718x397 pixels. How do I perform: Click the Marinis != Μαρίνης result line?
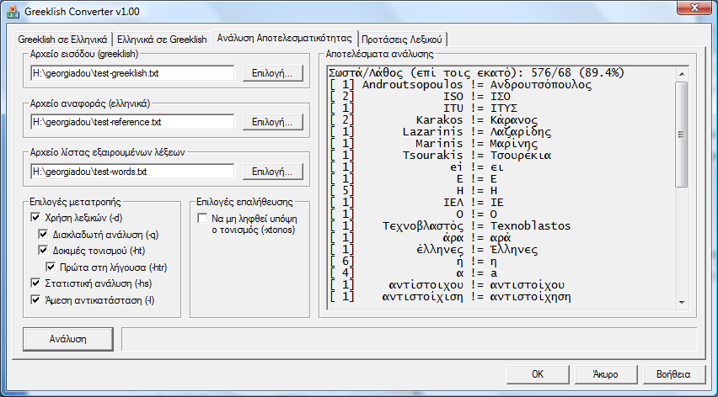433,144
